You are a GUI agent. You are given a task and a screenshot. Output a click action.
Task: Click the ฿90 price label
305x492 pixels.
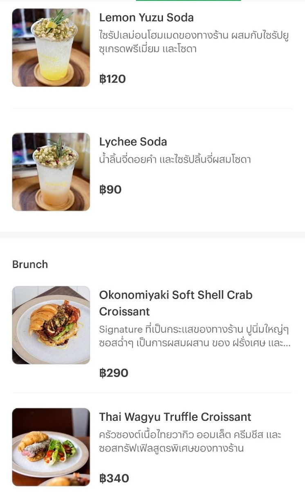click(110, 190)
